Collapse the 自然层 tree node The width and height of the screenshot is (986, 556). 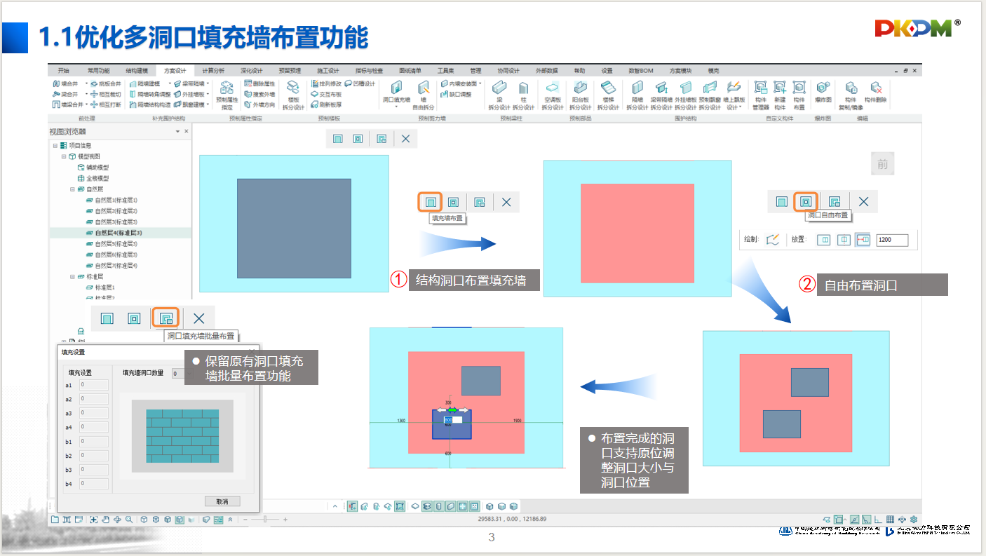pyautogui.click(x=72, y=189)
